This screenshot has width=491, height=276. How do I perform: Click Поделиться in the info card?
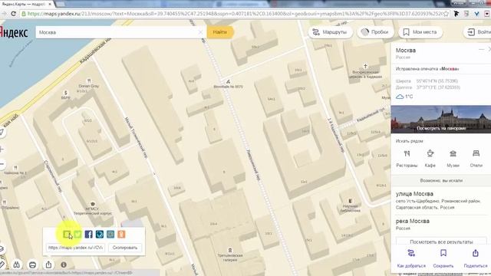click(476, 258)
